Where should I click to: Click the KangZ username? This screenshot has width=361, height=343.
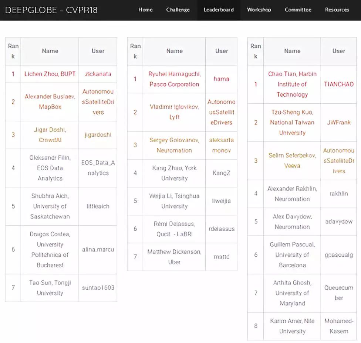click(221, 173)
